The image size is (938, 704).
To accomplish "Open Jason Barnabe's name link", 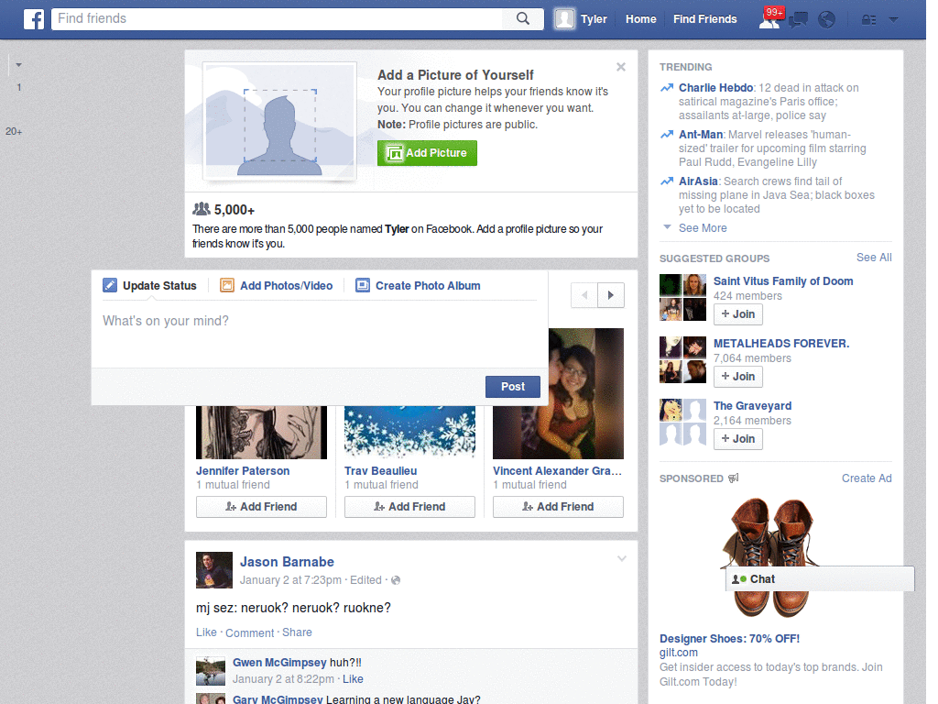I will point(287,562).
